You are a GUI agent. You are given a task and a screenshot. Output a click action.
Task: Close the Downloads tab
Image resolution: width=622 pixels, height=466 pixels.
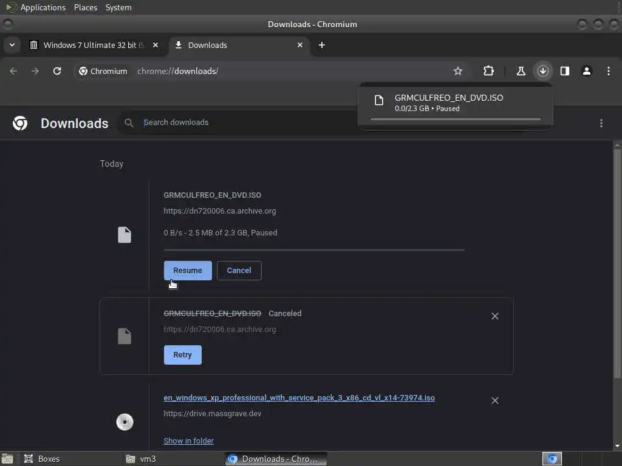(x=300, y=45)
